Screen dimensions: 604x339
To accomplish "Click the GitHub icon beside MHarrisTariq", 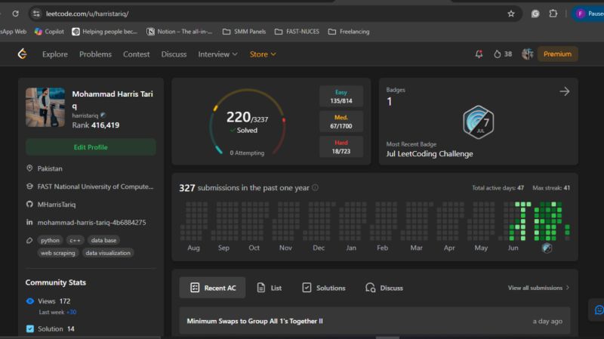I will (29, 204).
